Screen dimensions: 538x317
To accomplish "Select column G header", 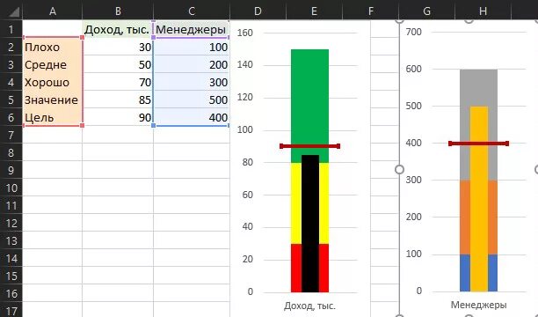I will (426, 11).
